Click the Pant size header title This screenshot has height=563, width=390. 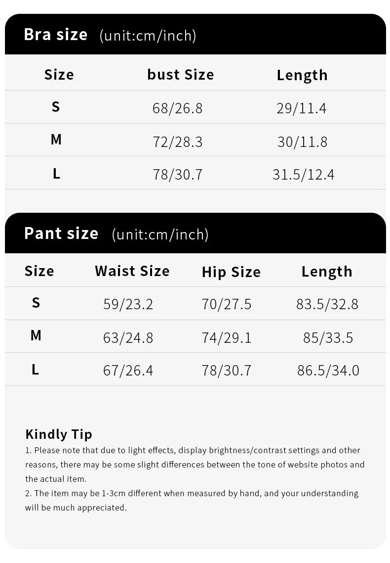61,234
